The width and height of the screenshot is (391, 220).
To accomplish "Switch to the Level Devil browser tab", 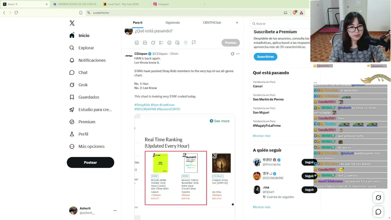I will (x=125, y=4).
